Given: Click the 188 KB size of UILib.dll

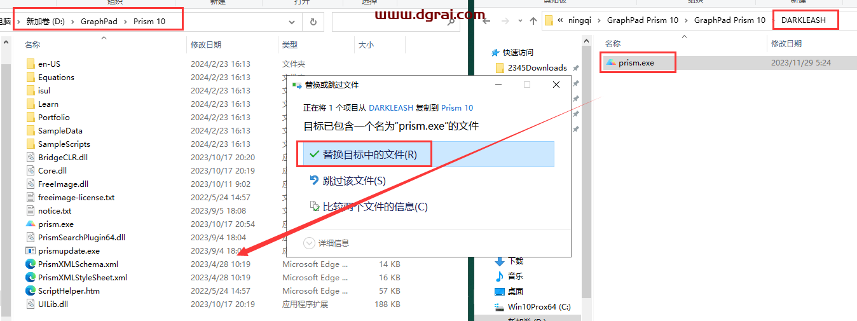Looking at the screenshot, I should click(386, 304).
